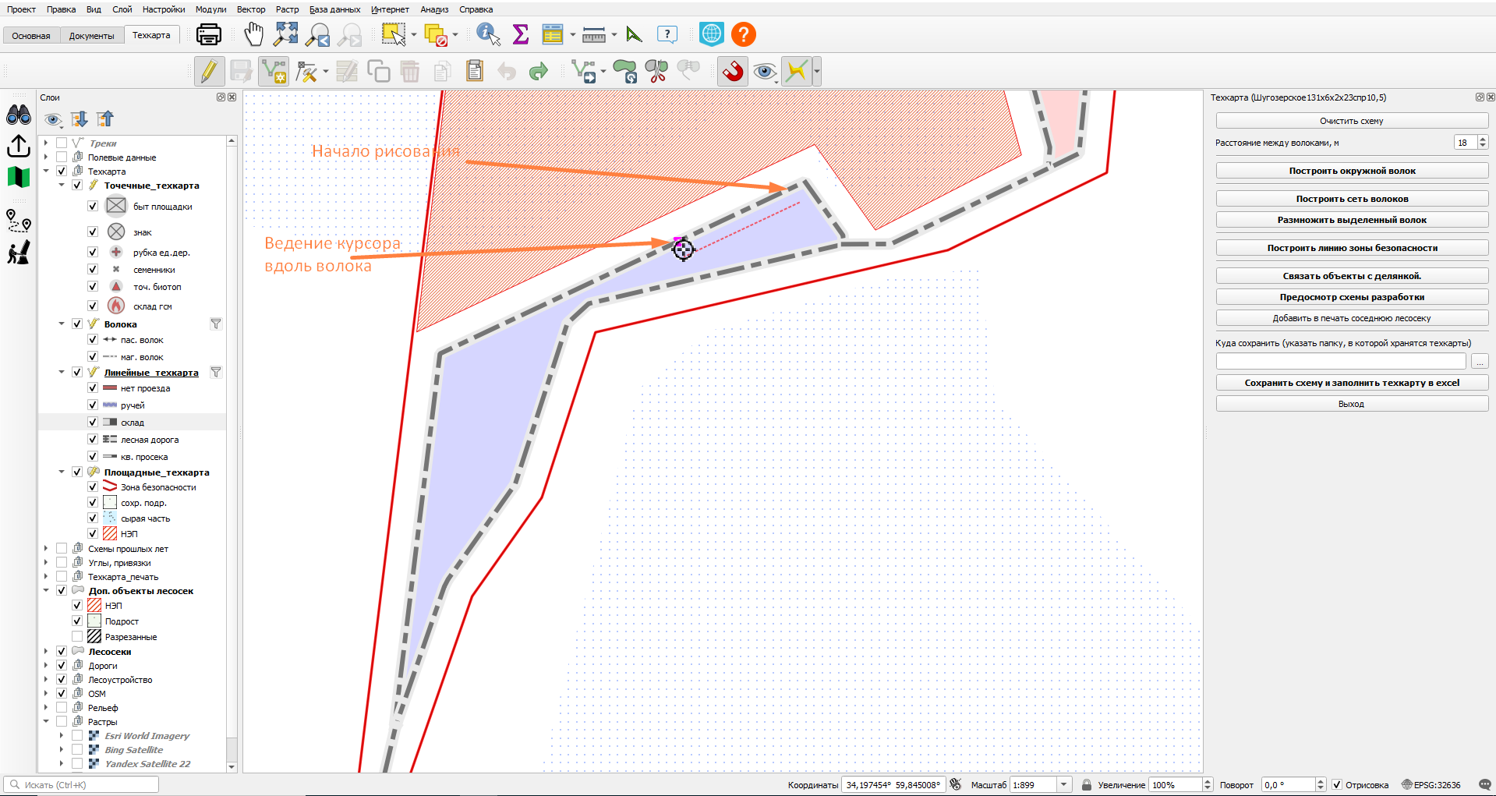Click the scissors split features tool

point(656,72)
